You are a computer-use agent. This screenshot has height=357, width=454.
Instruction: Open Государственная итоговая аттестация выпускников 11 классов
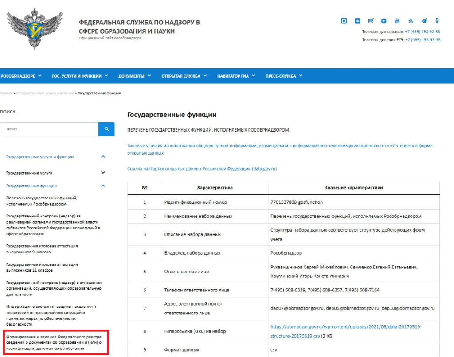pos(42,268)
